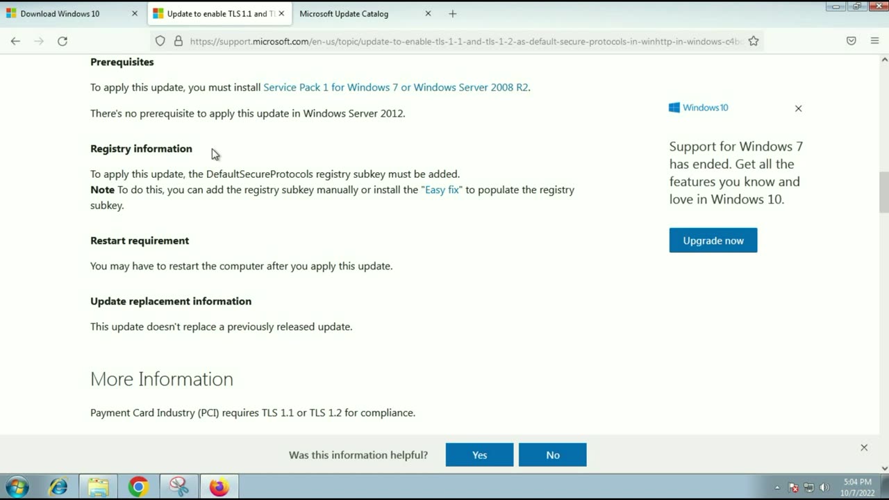Close the Update to enable TLS tab

tap(281, 13)
